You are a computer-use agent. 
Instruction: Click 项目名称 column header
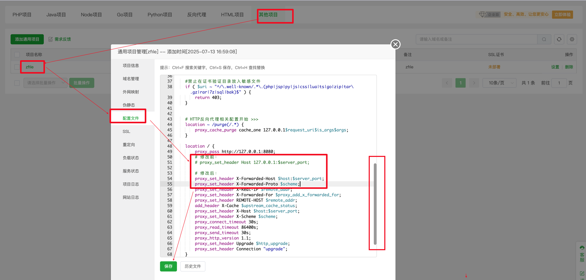pos(34,54)
